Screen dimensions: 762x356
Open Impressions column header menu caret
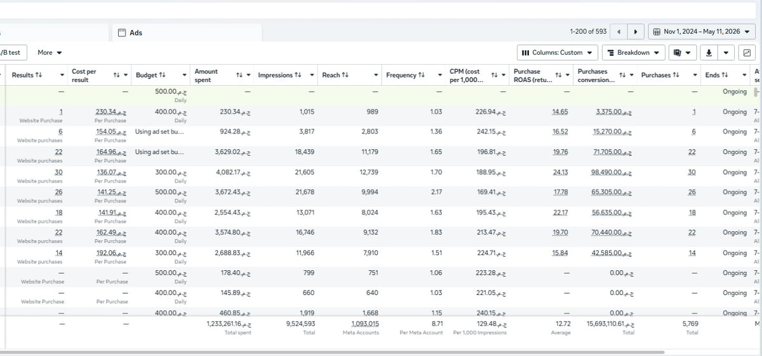(313, 76)
